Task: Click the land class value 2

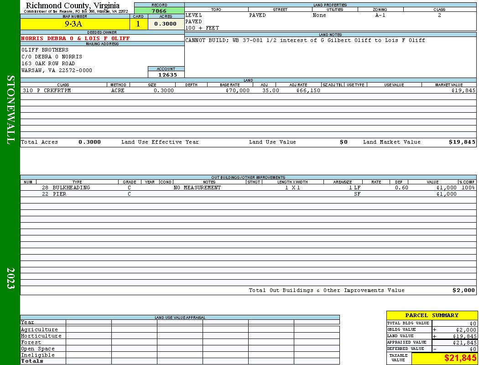Action: tap(439, 15)
